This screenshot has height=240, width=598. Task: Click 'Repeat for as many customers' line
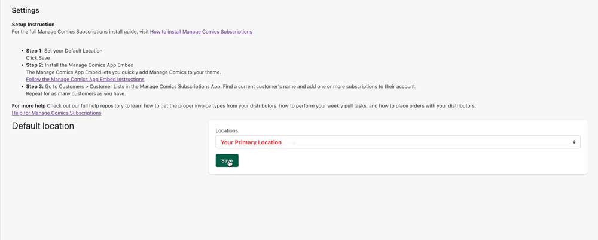click(x=75, y=94)
